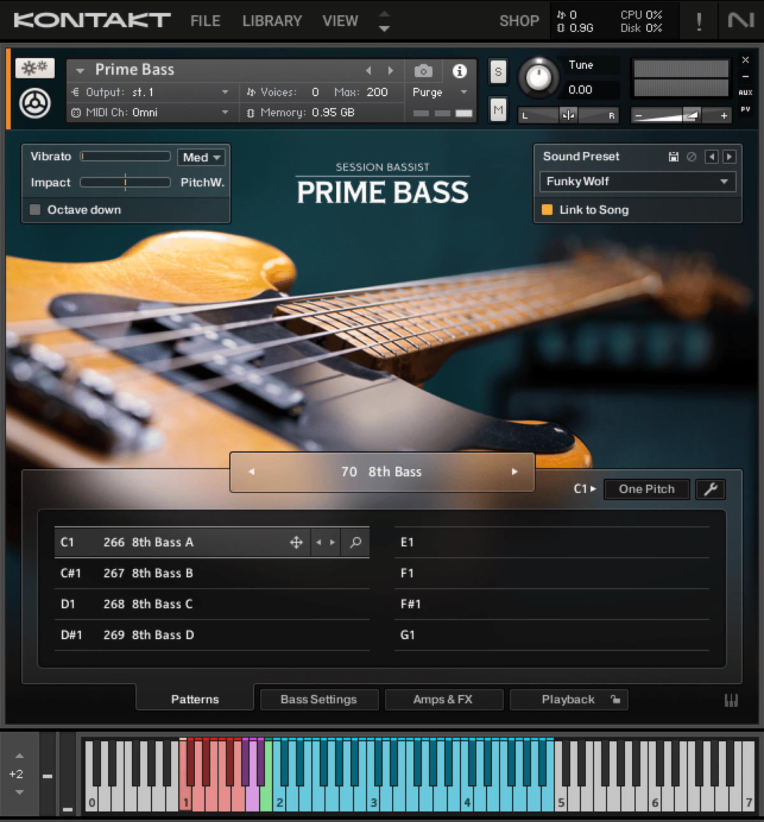Screen dimensions: 764x822
Task: Open the FILE menu
Action: [x=206, y=21]
